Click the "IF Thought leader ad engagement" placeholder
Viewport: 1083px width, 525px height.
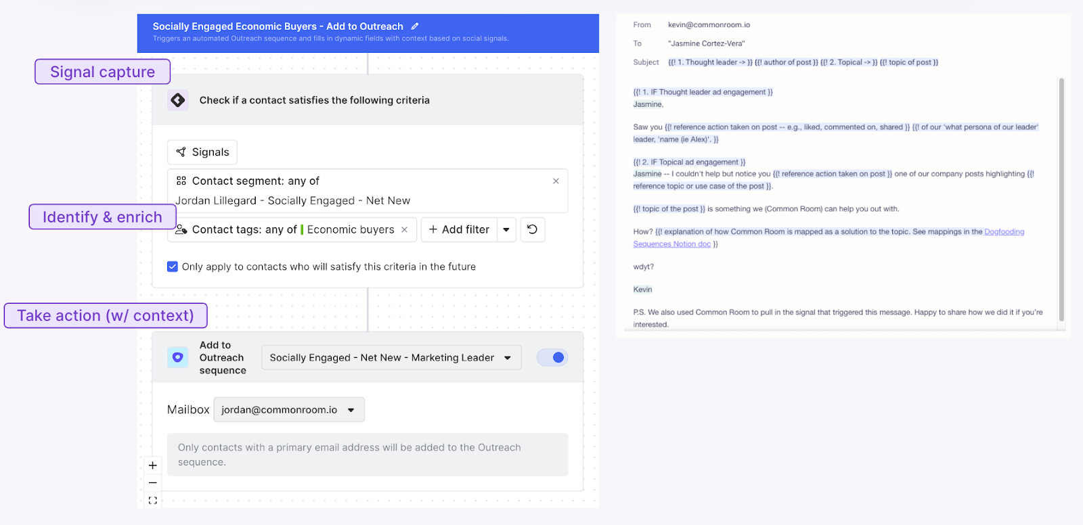(703, 92)
